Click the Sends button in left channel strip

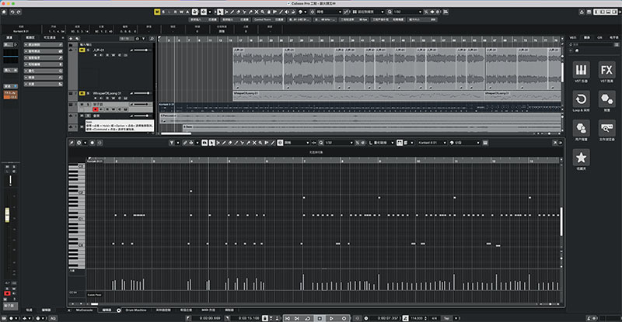coord(11,86)
